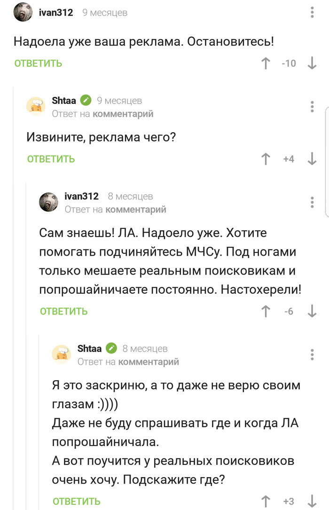Reply to ivan312's comment ending "Настохерели!"

point(63,311)
